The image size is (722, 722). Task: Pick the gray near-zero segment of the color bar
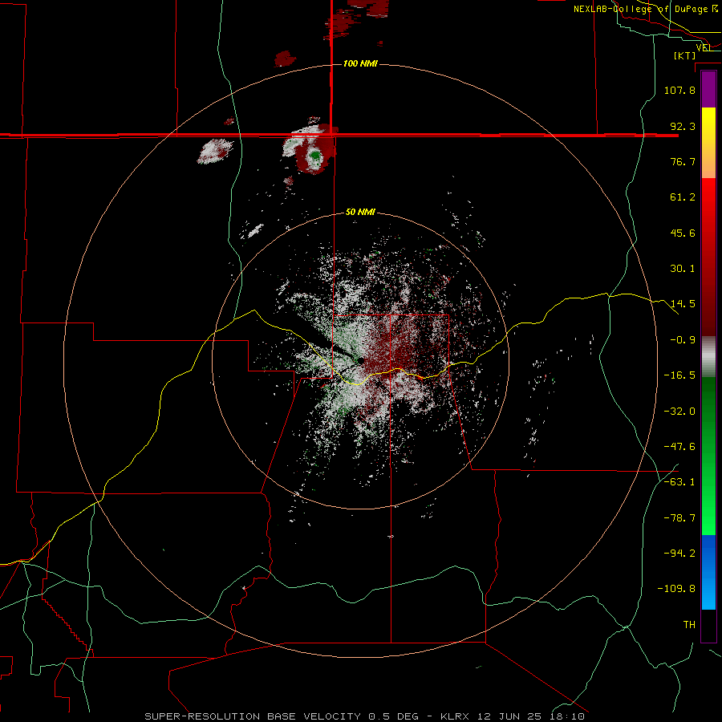tap(708, 357)
